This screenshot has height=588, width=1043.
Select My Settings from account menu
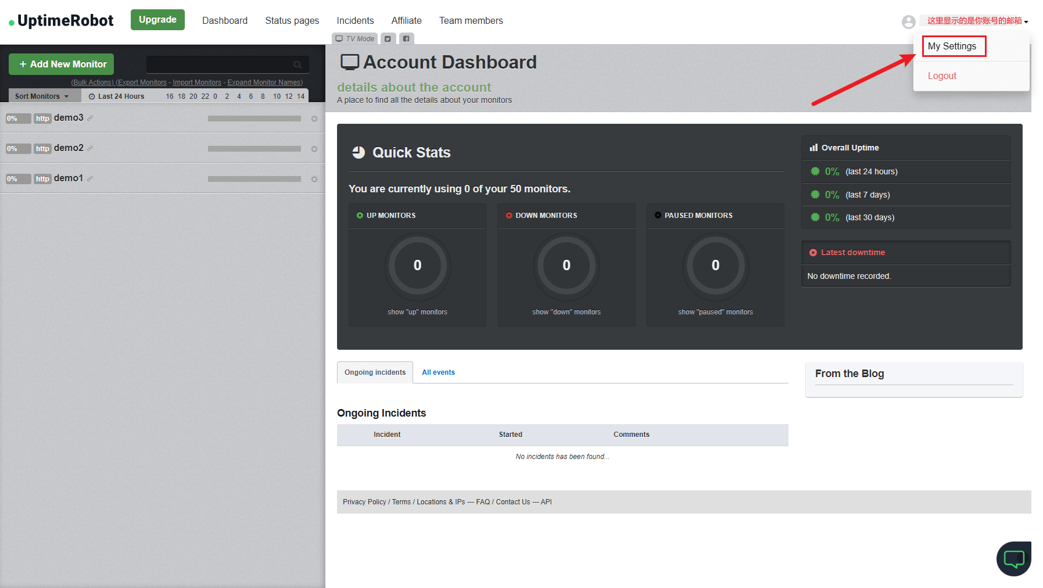(x=952, y=46)
